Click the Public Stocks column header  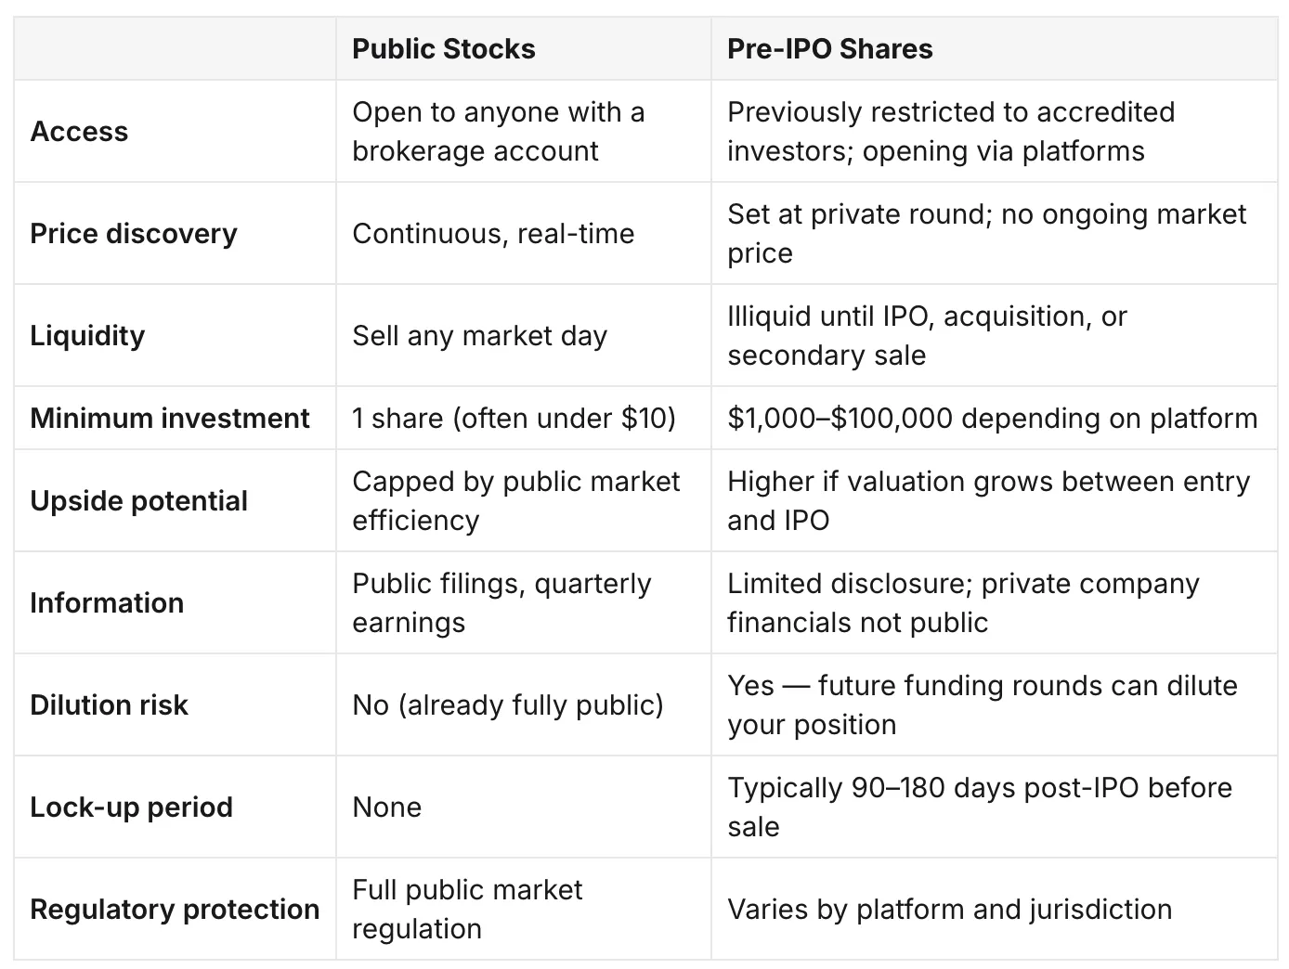tap(443, 49)
